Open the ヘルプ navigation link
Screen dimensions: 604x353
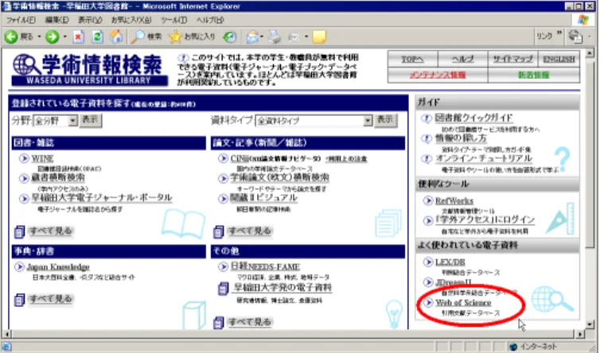point(462,60)
